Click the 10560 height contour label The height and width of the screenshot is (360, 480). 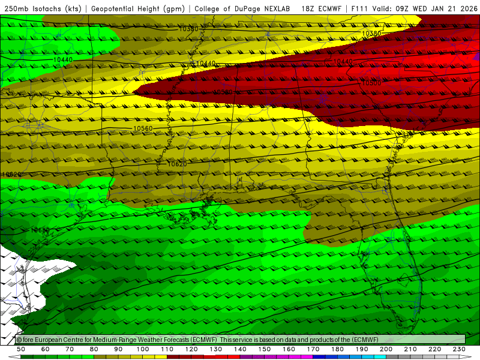143,128
